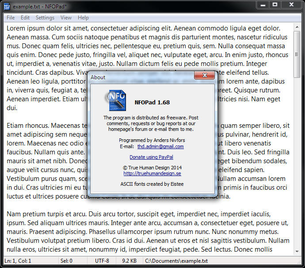This screenshot has height=268, width=305.
Task: Click the NFOPad 1.68 version heading
Action: [x=152, y=102]
